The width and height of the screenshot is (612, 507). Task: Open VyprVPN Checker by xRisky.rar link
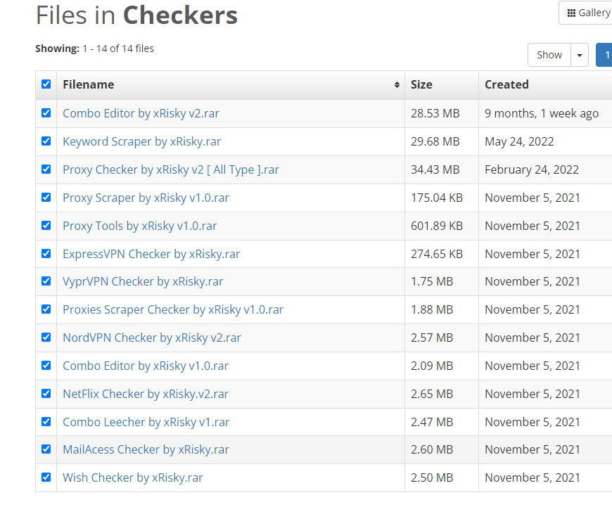click(143, 281)
